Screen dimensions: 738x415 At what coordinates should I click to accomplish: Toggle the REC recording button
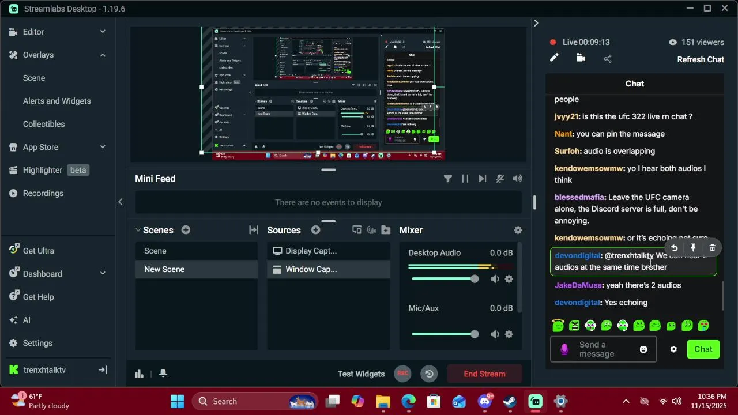(403, 373)
